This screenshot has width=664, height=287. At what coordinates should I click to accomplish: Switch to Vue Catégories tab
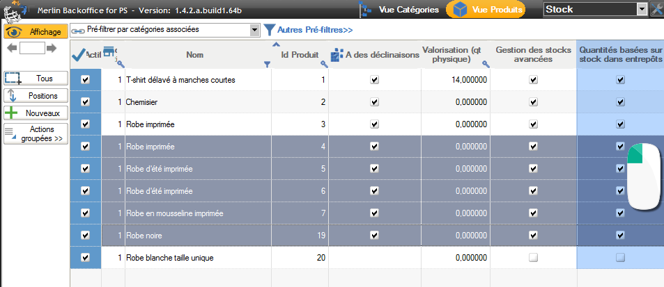coord(399,10)
